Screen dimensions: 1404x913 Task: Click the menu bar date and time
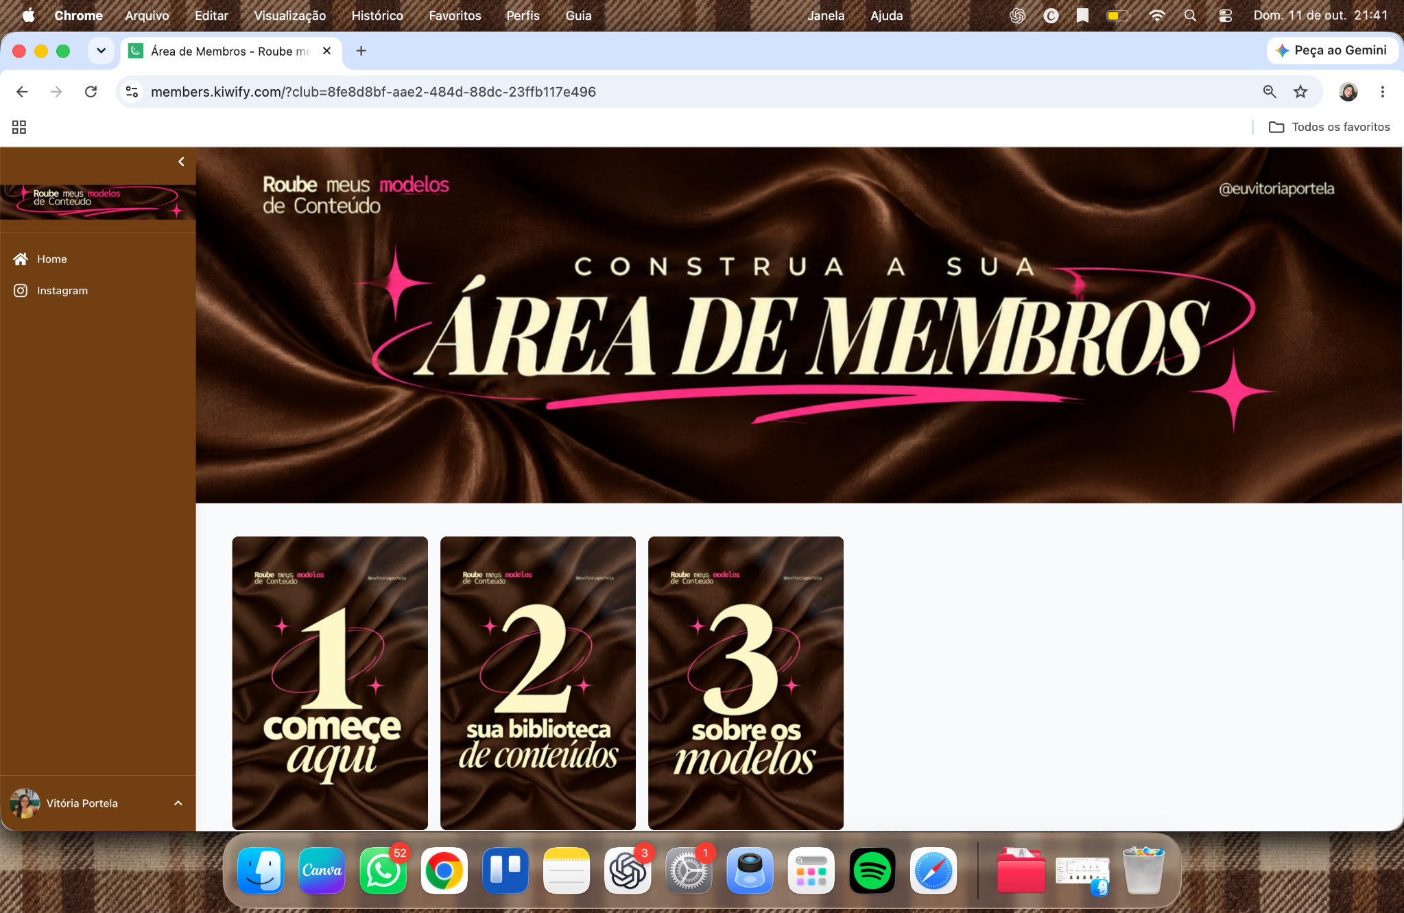(1320, 15)
